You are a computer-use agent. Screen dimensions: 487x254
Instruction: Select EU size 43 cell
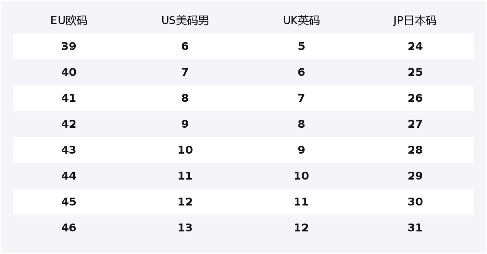(69, 150)
